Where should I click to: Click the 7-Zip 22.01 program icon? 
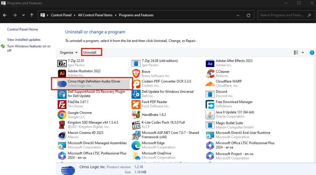[62, 63]
